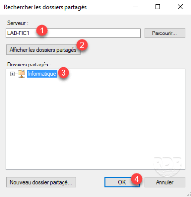The width and height of the screenshot is (191, 197).
Task: Select the Informatique shared folder entry
Action: (42, 74)
